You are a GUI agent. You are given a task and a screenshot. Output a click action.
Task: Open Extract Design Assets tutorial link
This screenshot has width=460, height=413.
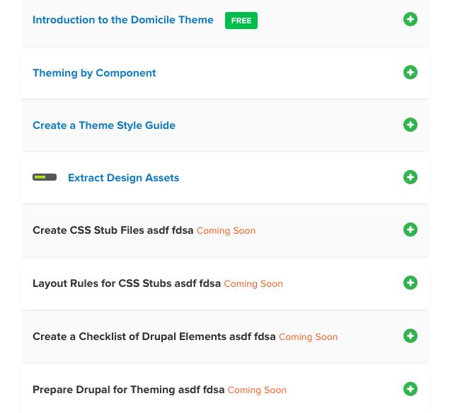[x=124, y=178]
